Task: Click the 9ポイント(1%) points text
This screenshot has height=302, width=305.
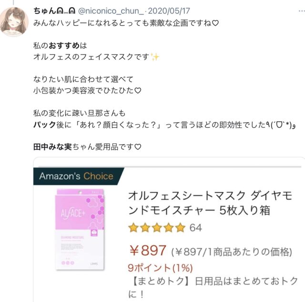Action: coord(160,268)
